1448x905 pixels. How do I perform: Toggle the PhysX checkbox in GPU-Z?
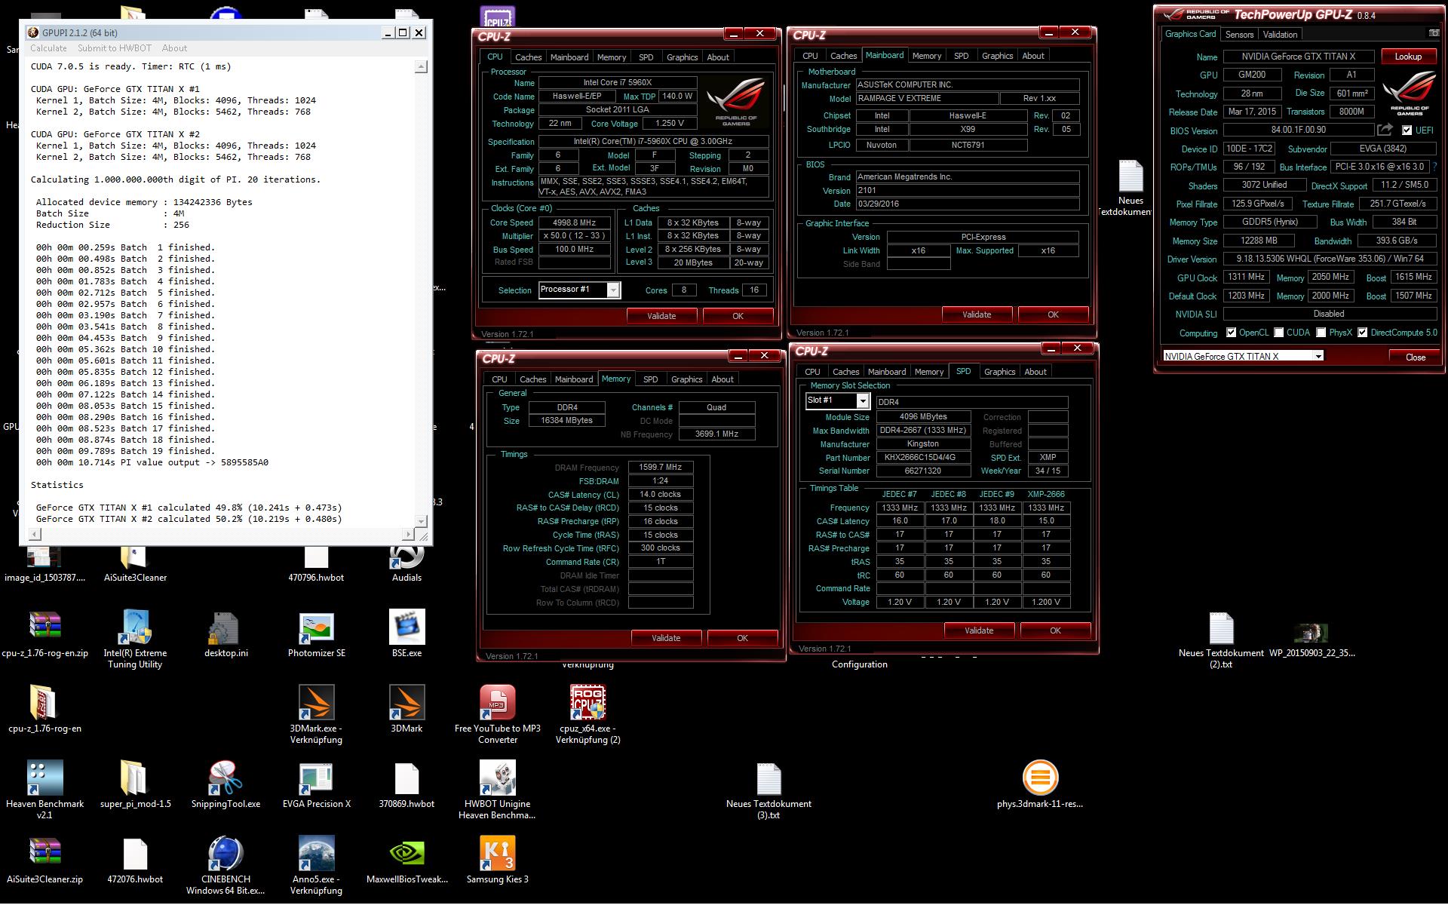click(1321, 333)
